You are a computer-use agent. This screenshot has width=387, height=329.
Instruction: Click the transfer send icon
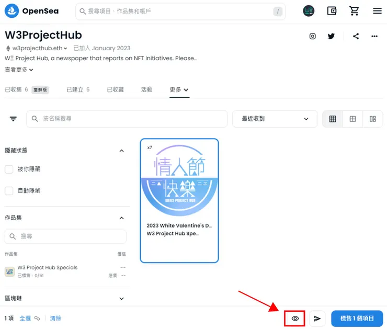pos(317,319)
